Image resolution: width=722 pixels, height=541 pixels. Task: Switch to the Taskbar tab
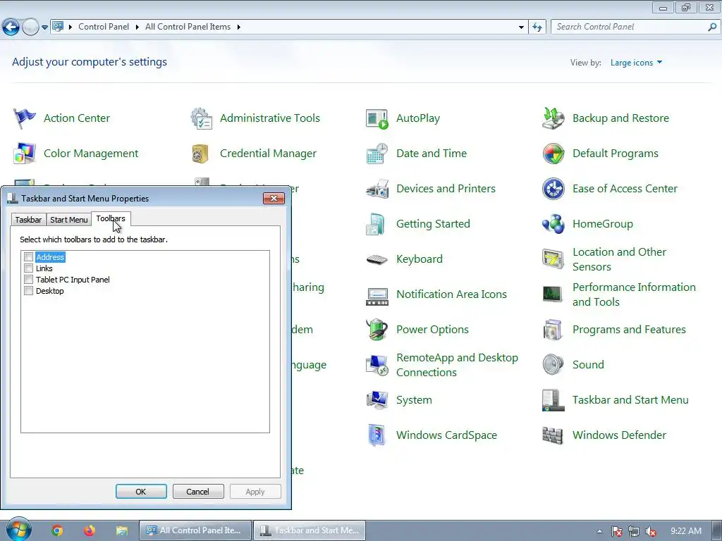(28, 220)
